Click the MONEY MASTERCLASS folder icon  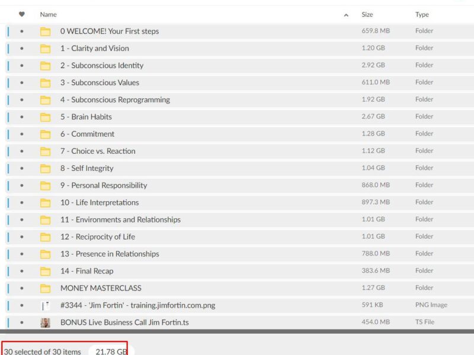pyautogui.click(x=45, y=288)
